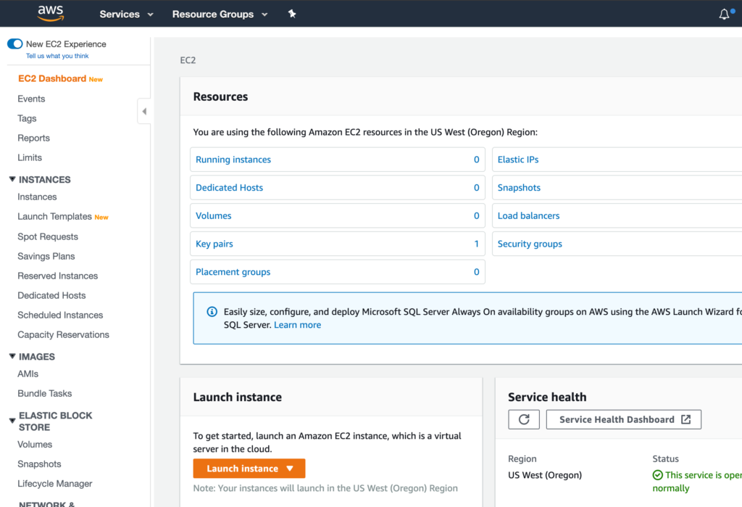Open Lifecycle Manager in the sidebar

click(55, 484)
